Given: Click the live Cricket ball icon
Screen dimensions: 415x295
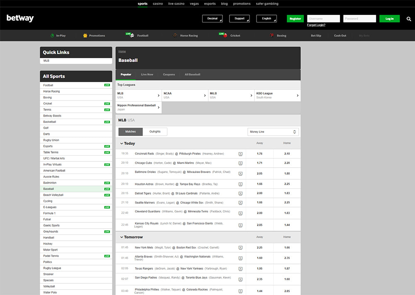Looking at the screenshot, I should 225,35.
